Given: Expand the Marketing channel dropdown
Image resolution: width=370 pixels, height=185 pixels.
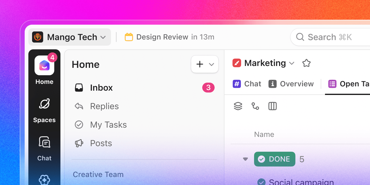Looking at the screenshot, I should 292,63.
